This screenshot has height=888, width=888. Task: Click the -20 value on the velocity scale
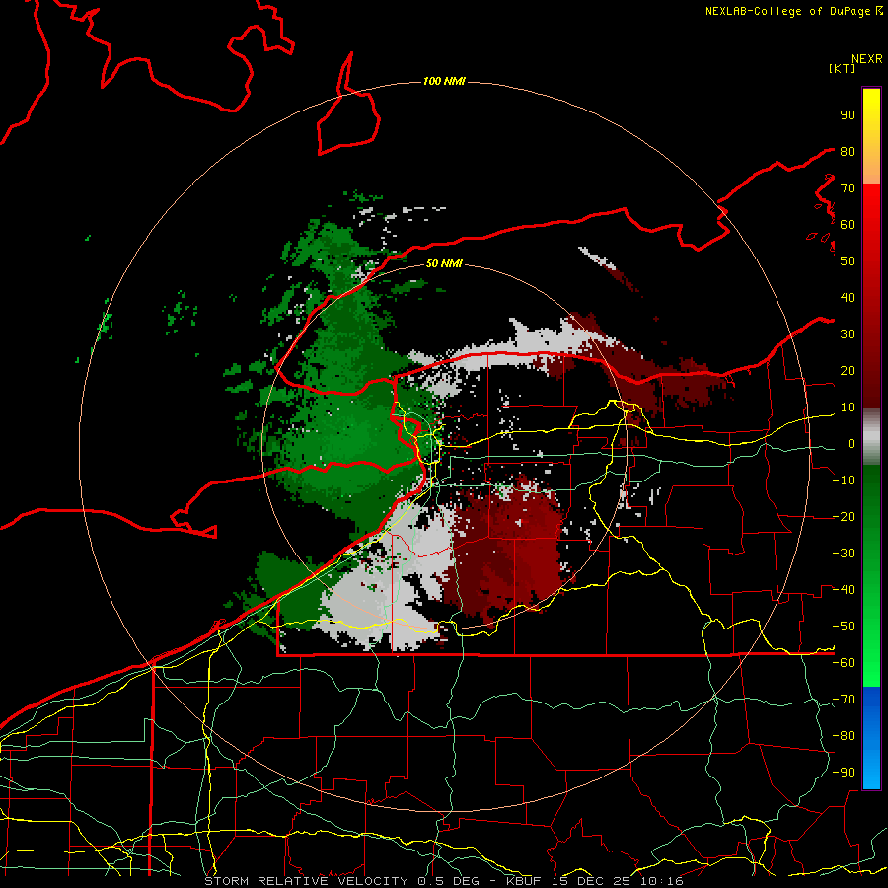coord(844,516)
